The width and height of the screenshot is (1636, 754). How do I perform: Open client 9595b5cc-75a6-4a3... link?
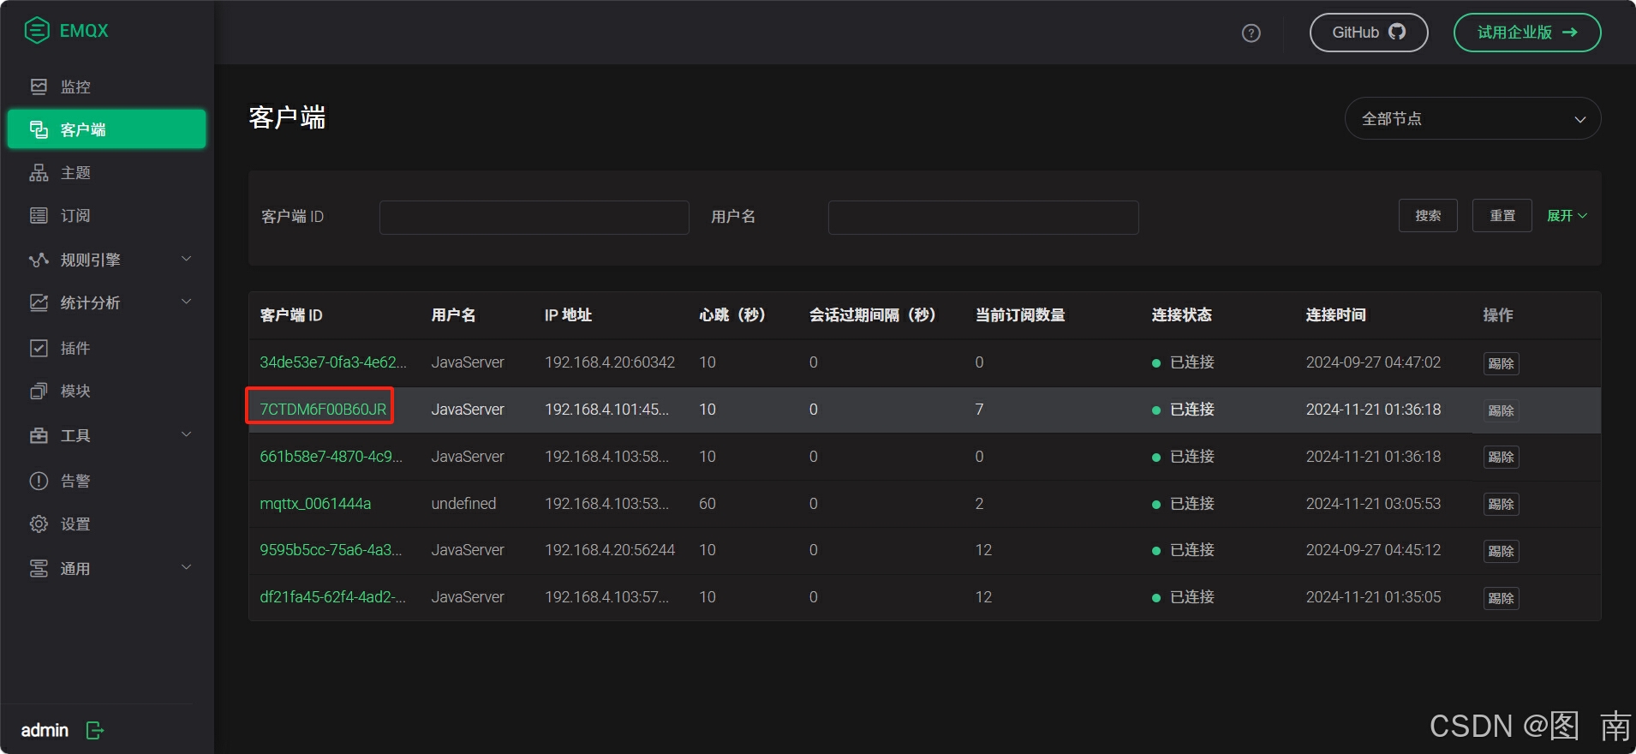click(x=331, y=550)
